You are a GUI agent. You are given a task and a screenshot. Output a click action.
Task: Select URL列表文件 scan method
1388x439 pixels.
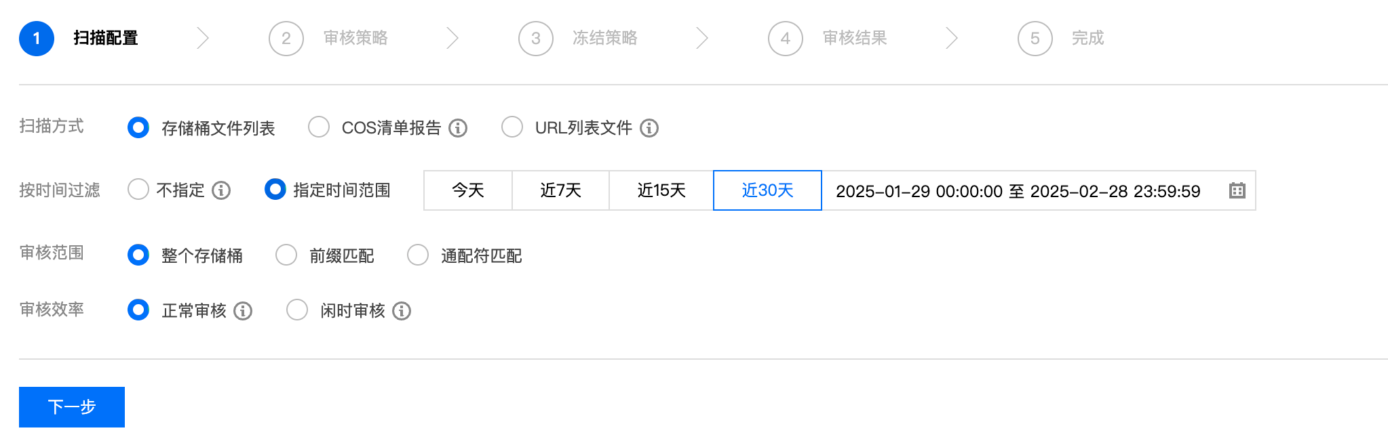coord(512,127)
